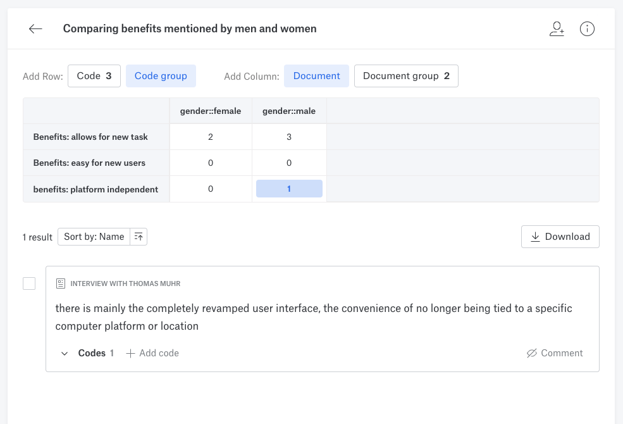This screenshot has height=424, width=623.
Task: Go back using the left arrow icon
Action: coord(35,28)
